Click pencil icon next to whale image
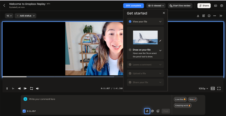 tap(160, 40)
